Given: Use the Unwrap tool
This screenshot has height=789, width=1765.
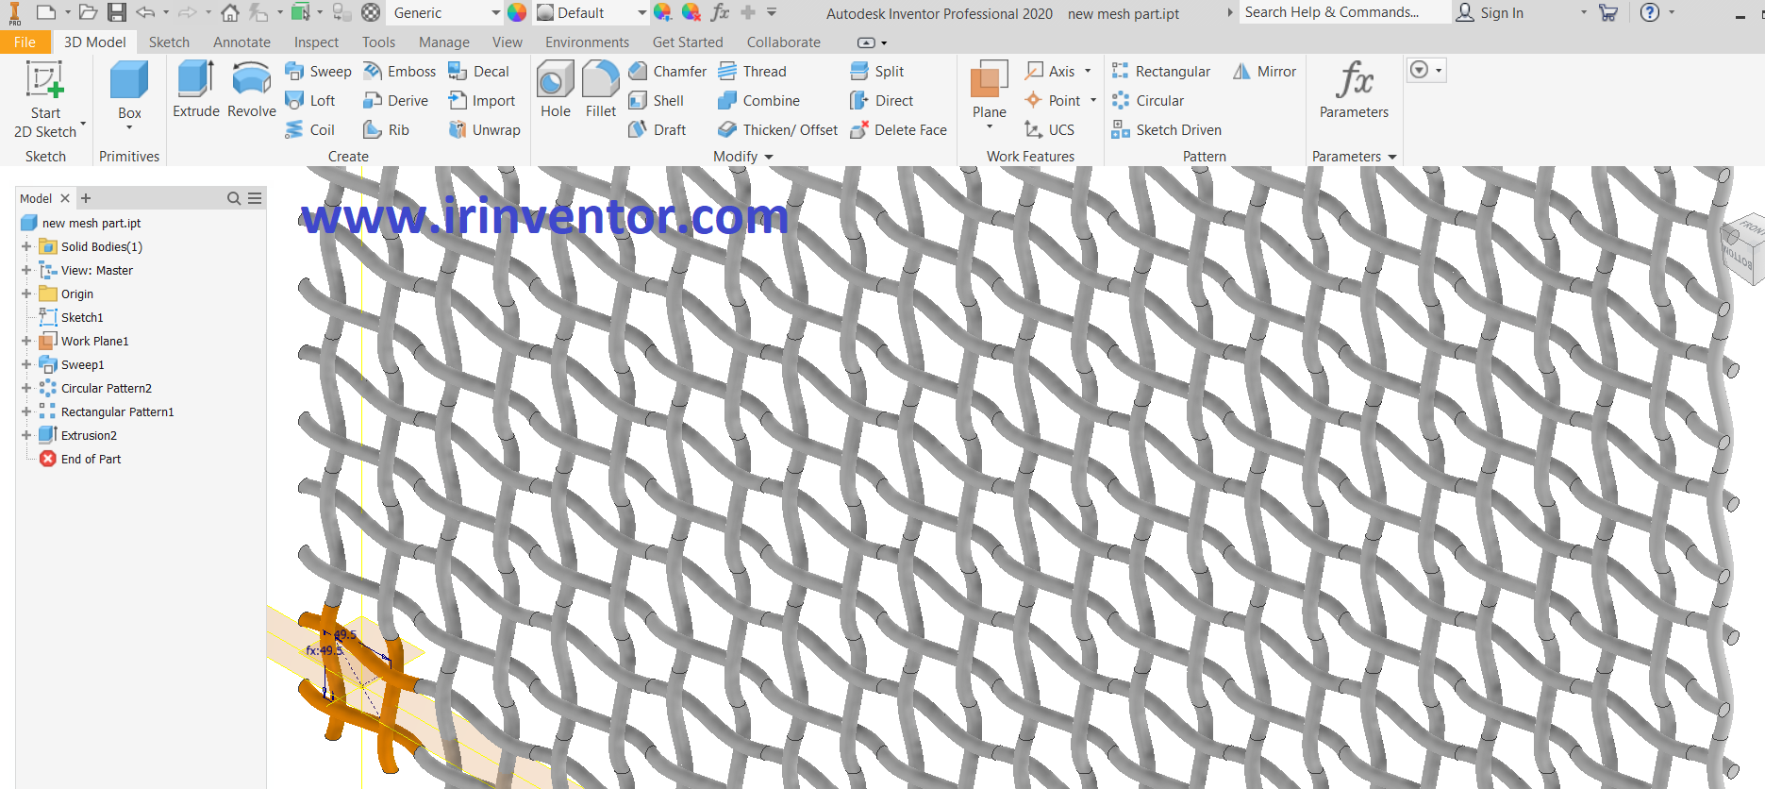Looking at the screenshot, I should coord(485,130).
